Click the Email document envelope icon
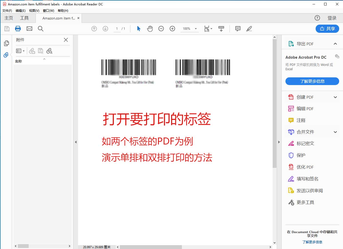 29,29
